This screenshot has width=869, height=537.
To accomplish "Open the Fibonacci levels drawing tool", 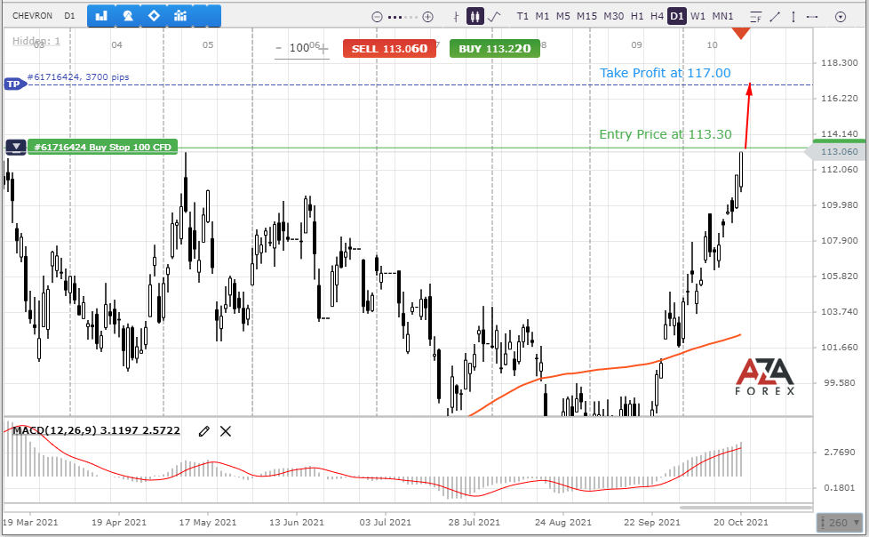I will pos(755,17).
